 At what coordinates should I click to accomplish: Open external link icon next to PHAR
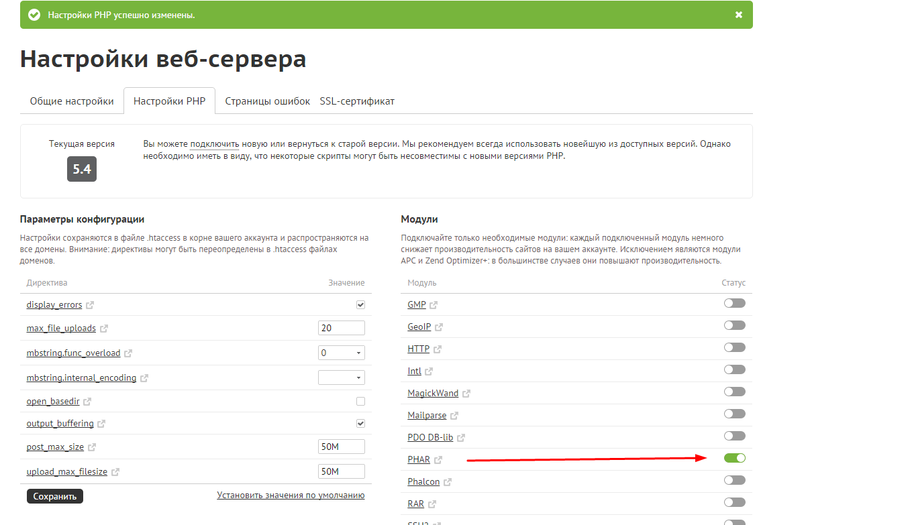pos(438,460)
